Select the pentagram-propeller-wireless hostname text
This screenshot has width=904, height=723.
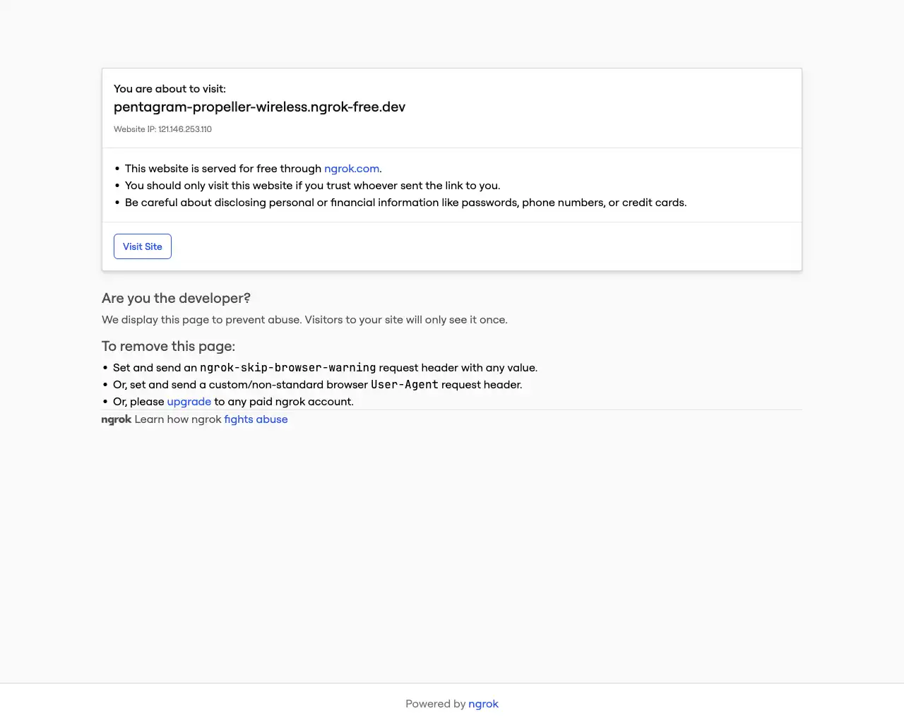tap(259, 107)
